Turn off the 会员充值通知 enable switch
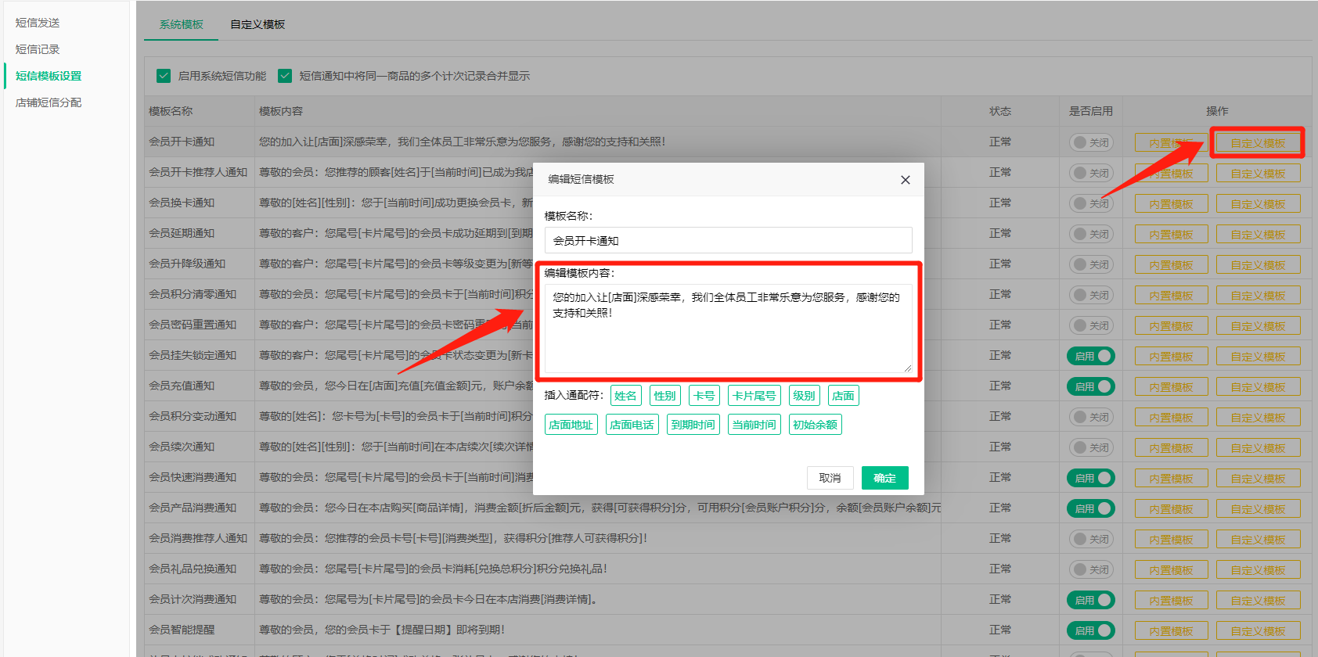 click(x=1090, y=386)
